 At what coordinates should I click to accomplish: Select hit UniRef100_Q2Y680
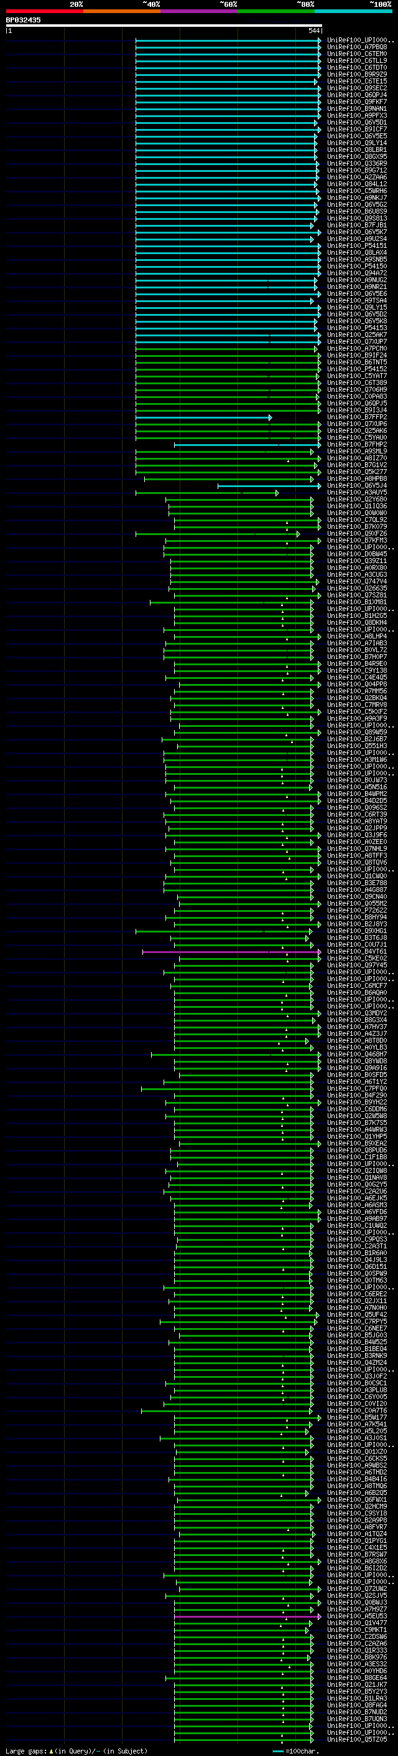(356, 500)
